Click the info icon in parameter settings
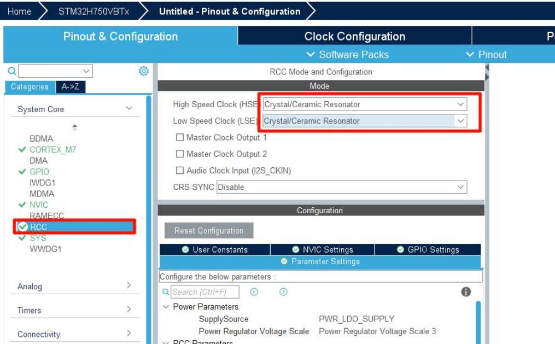 pyautogui.click(x=466, y=291)
